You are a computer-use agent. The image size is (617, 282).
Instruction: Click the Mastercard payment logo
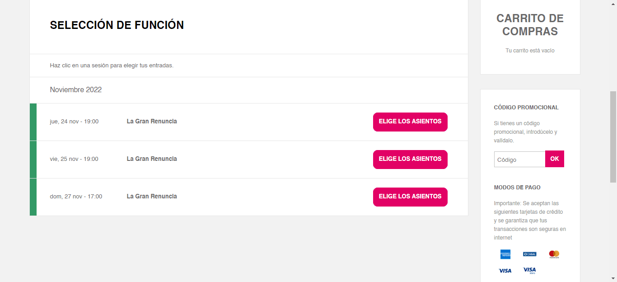pyautogui.click(x=554, y=254)
